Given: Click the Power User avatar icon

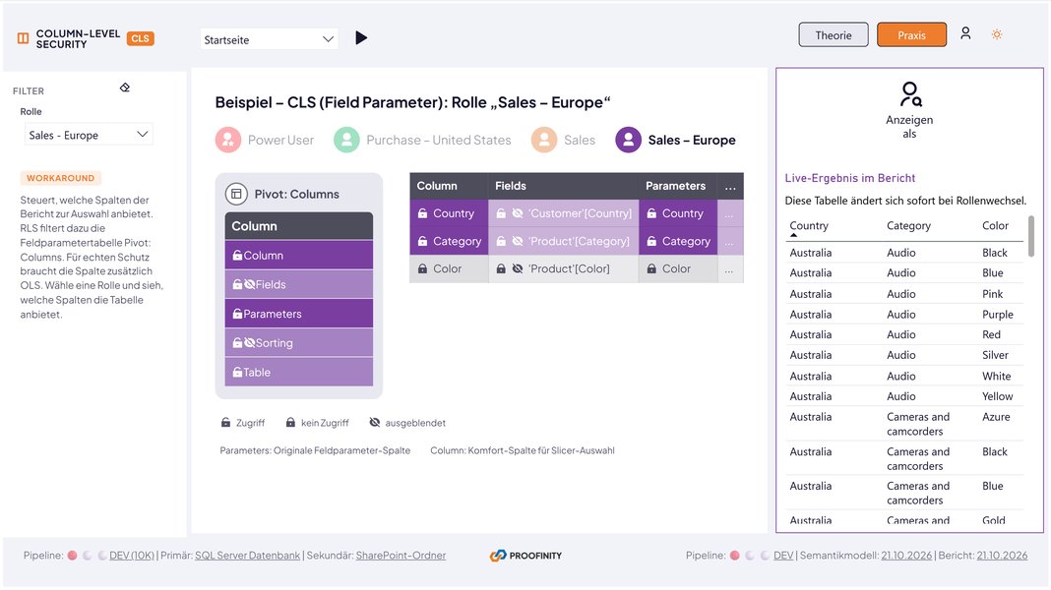Looking at the screenshot, I should point(228,140).
